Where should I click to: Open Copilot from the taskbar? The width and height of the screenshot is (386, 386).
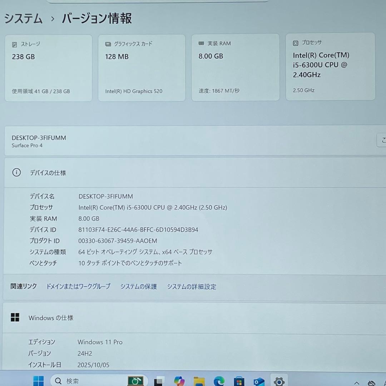179,381
